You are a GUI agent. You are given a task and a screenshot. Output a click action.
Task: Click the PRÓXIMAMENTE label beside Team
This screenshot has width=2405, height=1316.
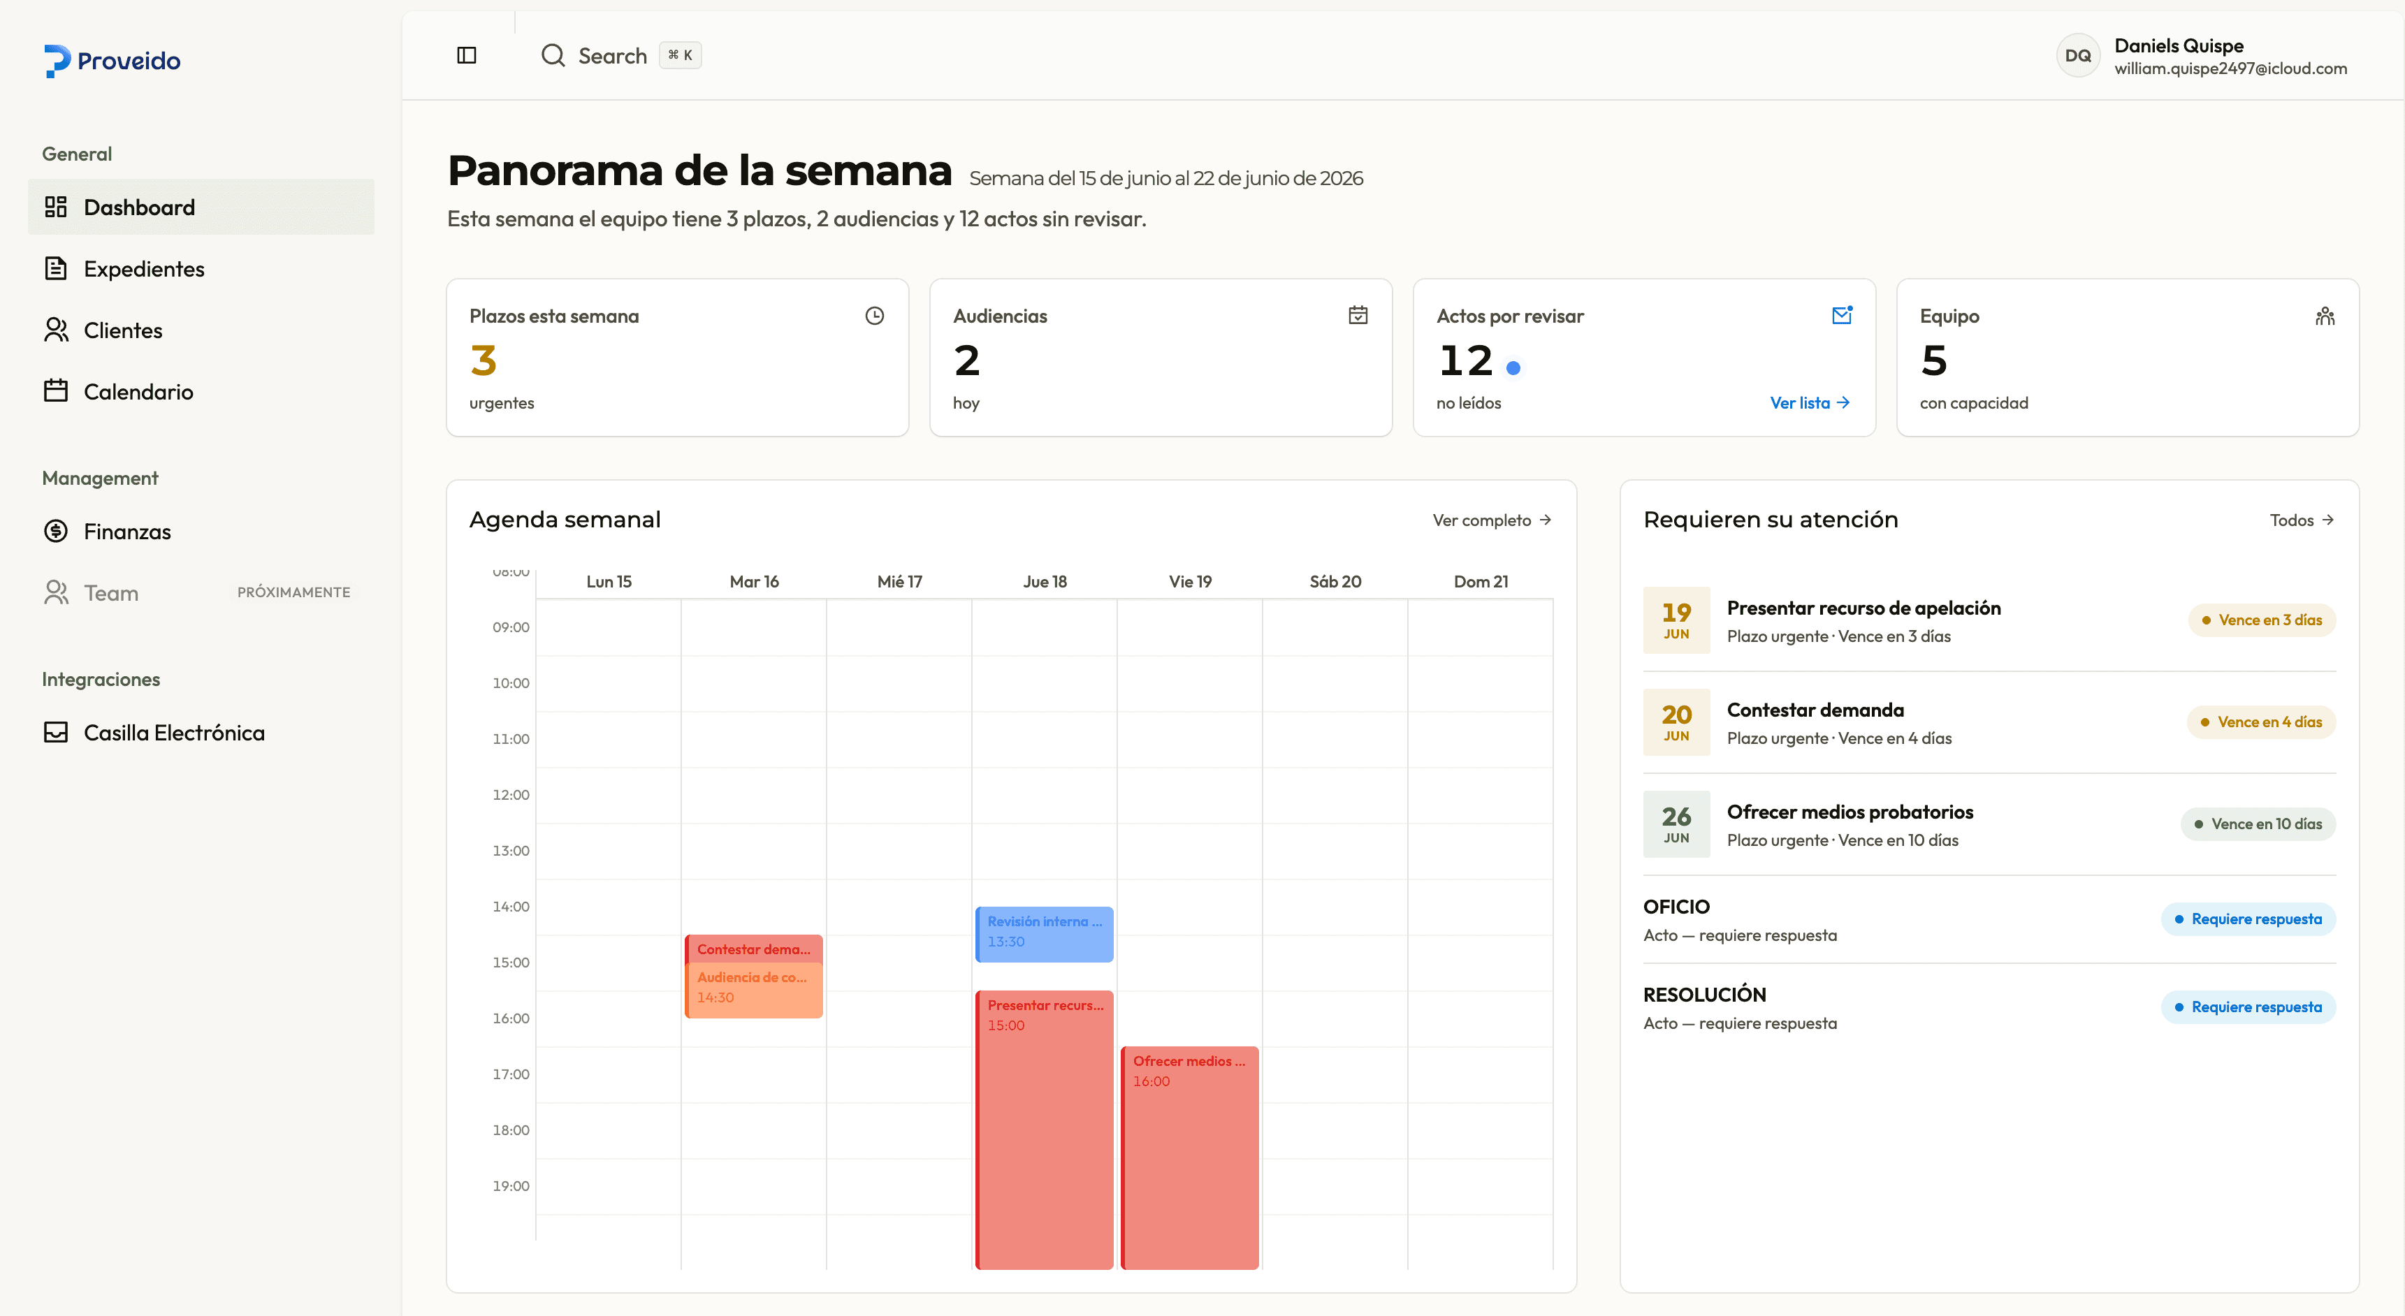point(294,592)
